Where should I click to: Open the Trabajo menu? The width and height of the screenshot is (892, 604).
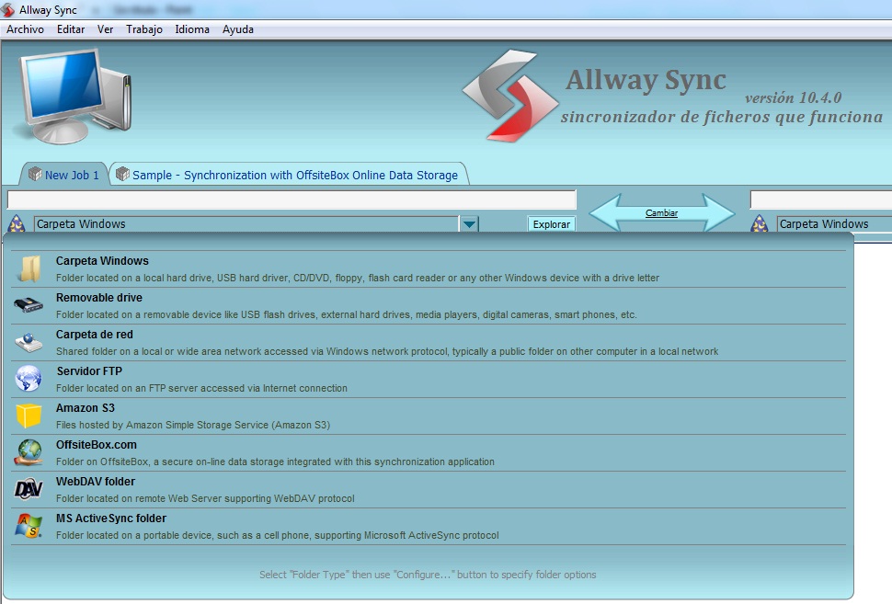(x=144, y=29)
